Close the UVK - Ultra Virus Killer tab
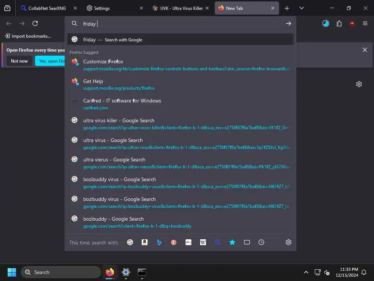374x281 pixels. [x=207, y=8]
